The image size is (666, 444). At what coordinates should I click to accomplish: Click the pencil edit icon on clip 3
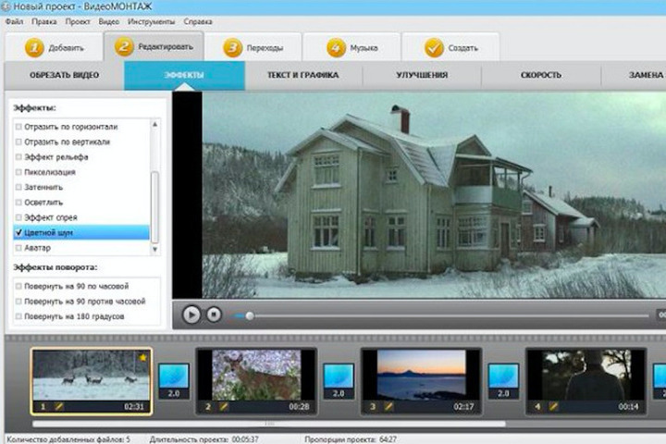[388, 406]
